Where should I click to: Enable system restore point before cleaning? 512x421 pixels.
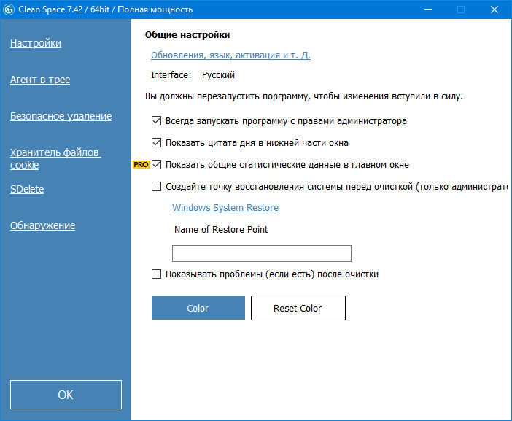[156, 187]
